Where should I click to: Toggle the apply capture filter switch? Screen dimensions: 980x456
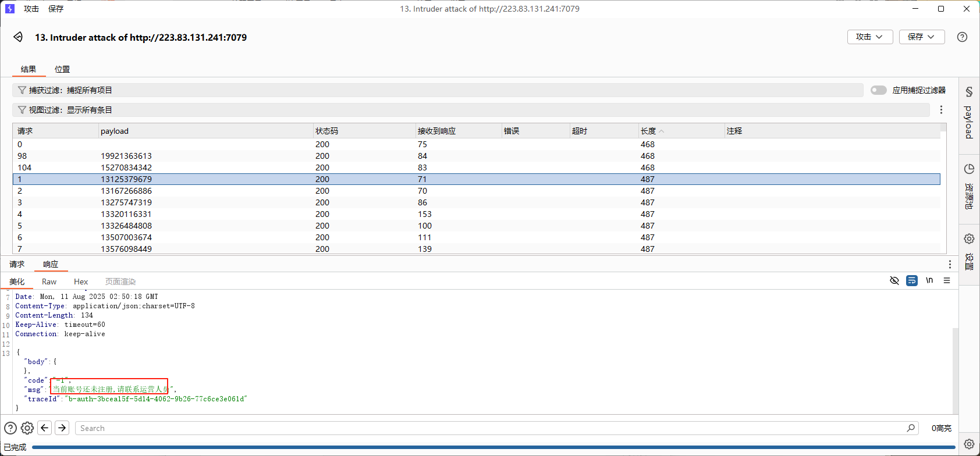878,90
